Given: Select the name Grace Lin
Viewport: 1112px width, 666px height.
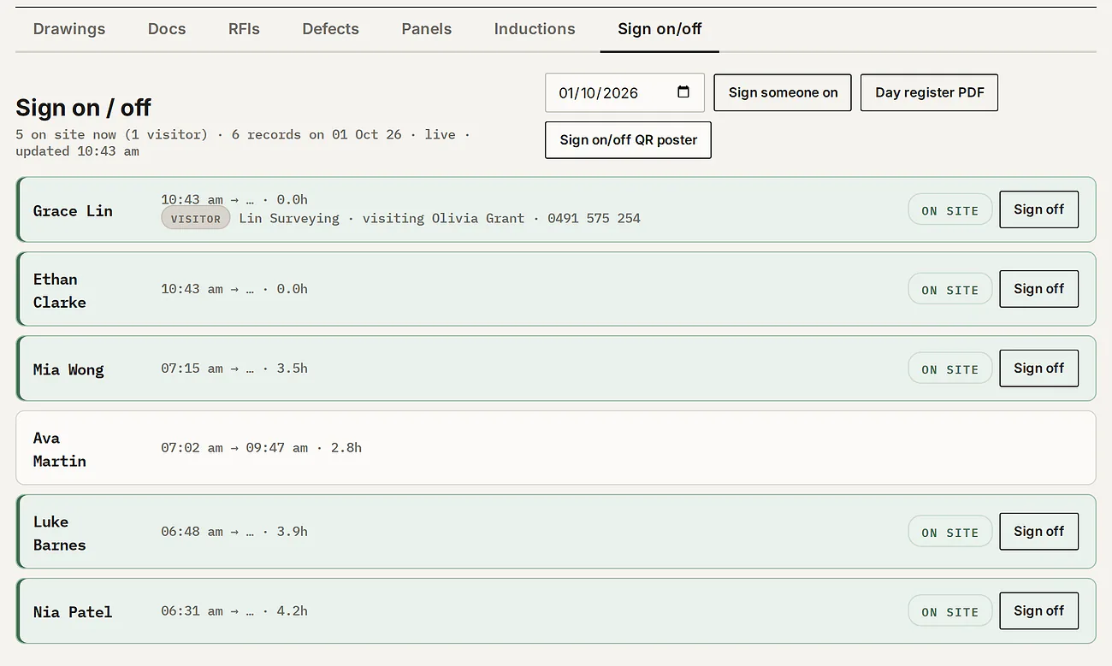Looking at the screenshot, I should [73, 210].
